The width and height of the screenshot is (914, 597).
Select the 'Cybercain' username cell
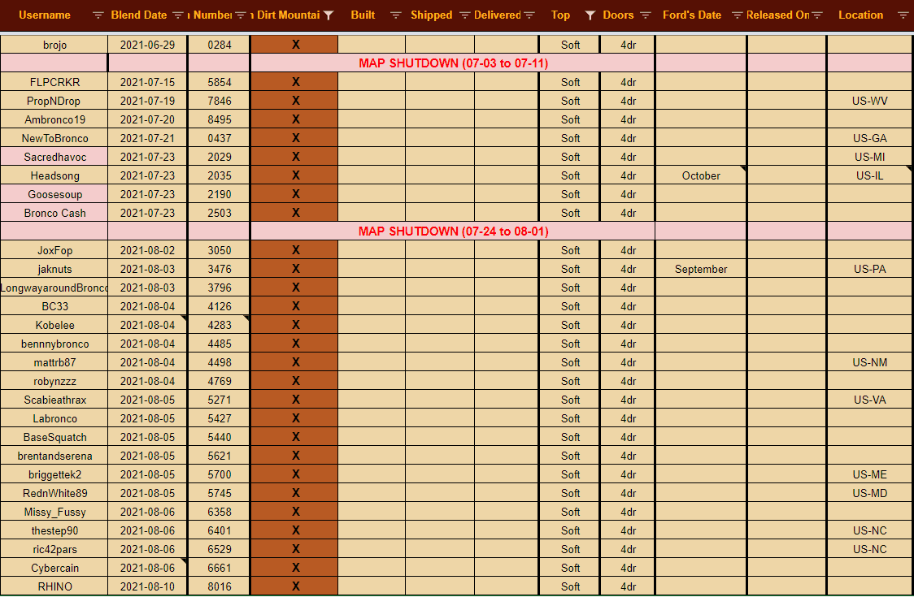click(x=54, y=568)
